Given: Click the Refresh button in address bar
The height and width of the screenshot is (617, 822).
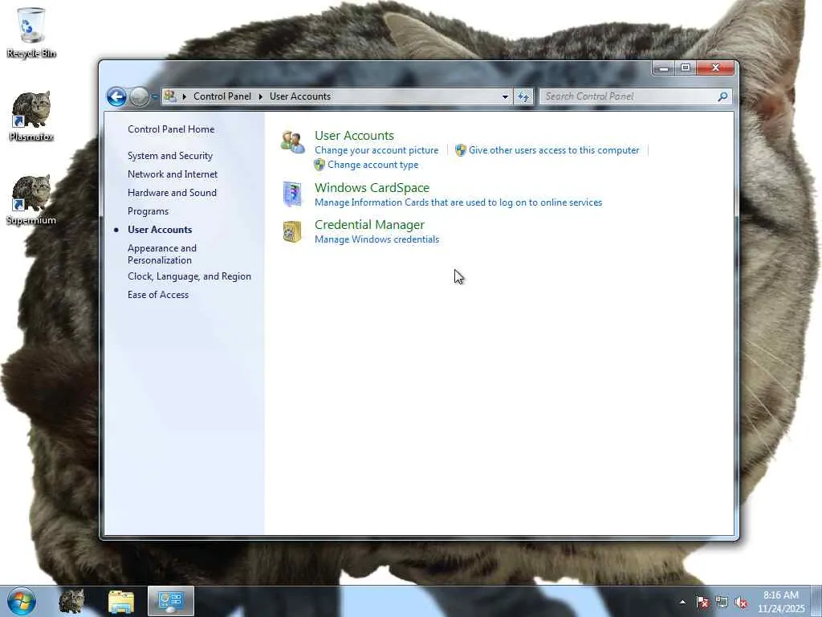Looking at the screenshot, I should [523, 96].
